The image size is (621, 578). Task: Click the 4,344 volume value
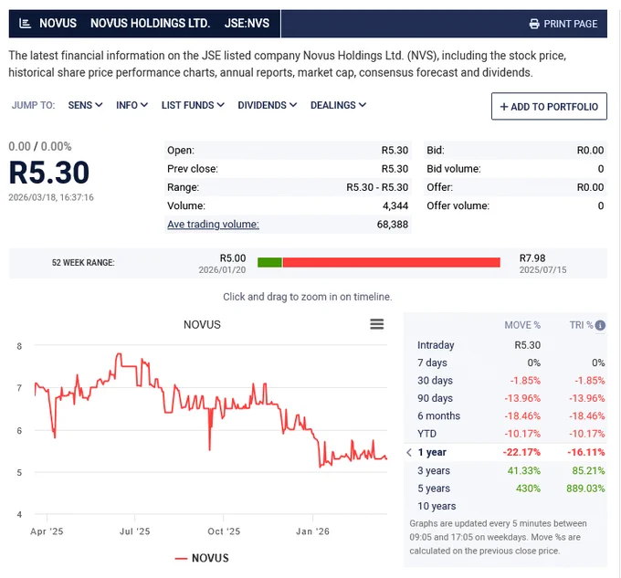click(x=395, y=205)
